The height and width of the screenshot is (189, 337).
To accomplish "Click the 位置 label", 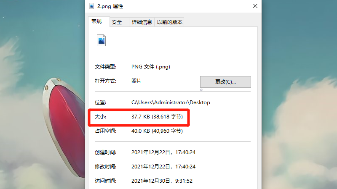I will pyautogui.click(x=100, y=102).
